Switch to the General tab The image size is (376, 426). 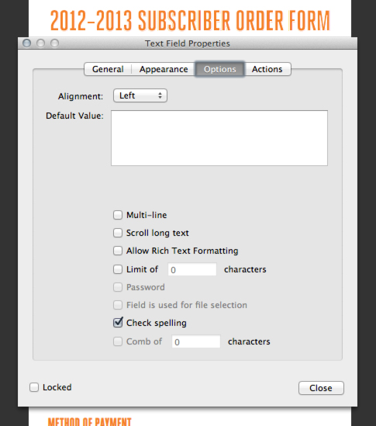pos(108,69)
